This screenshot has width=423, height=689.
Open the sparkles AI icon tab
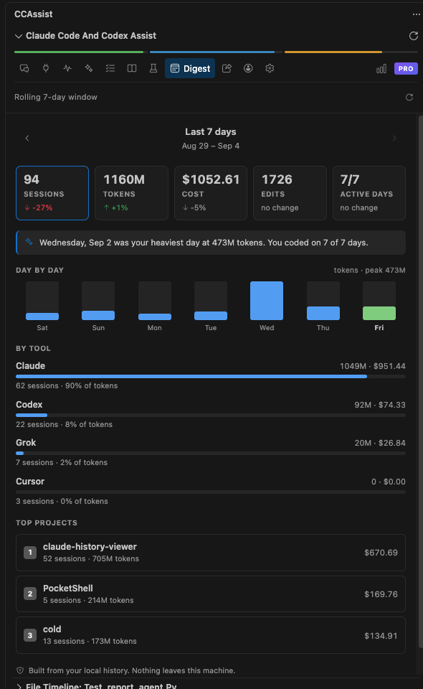click(x=89, y=68)
